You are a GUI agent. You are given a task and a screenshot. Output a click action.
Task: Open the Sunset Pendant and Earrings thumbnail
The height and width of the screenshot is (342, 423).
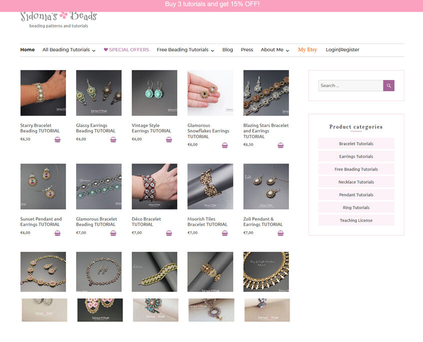tap(43, 186)
